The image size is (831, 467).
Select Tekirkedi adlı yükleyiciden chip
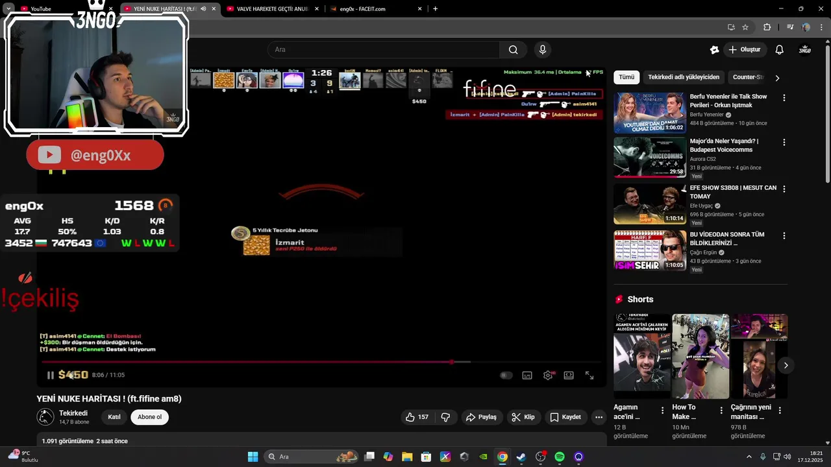(684, 77)
